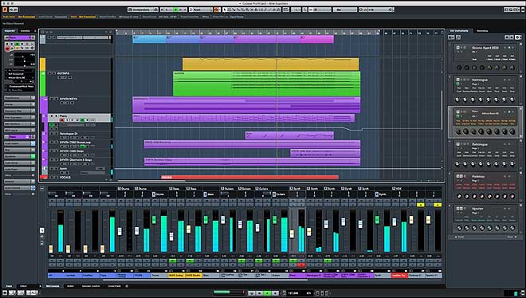Click the Setup button in Inspector
526x298 pixels.
19,175
